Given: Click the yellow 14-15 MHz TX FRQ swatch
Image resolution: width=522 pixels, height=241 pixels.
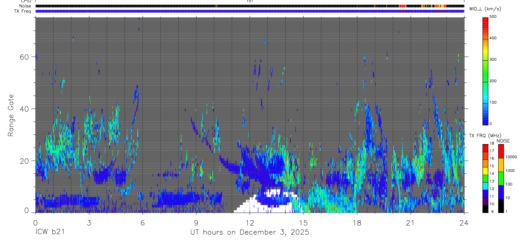Looking at the screenshot, I should 485,170.
